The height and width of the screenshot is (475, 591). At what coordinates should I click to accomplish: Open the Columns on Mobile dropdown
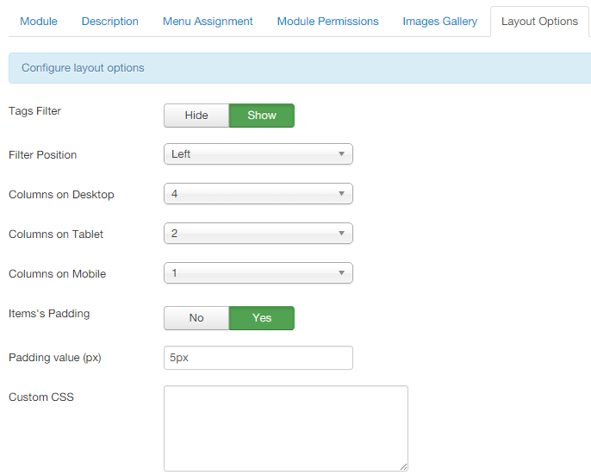(258, 272)
